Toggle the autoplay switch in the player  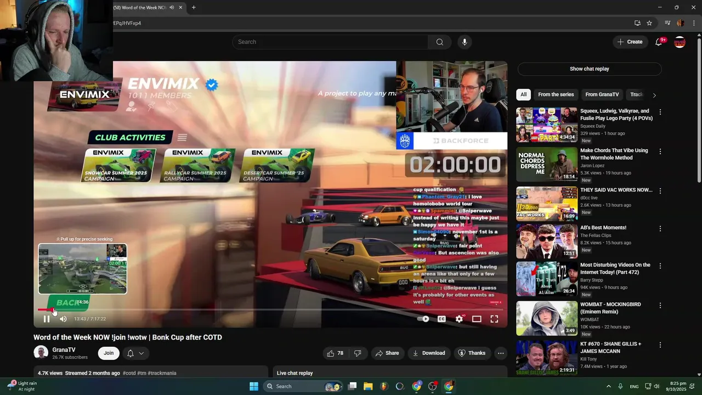click(x=423, y=319)
